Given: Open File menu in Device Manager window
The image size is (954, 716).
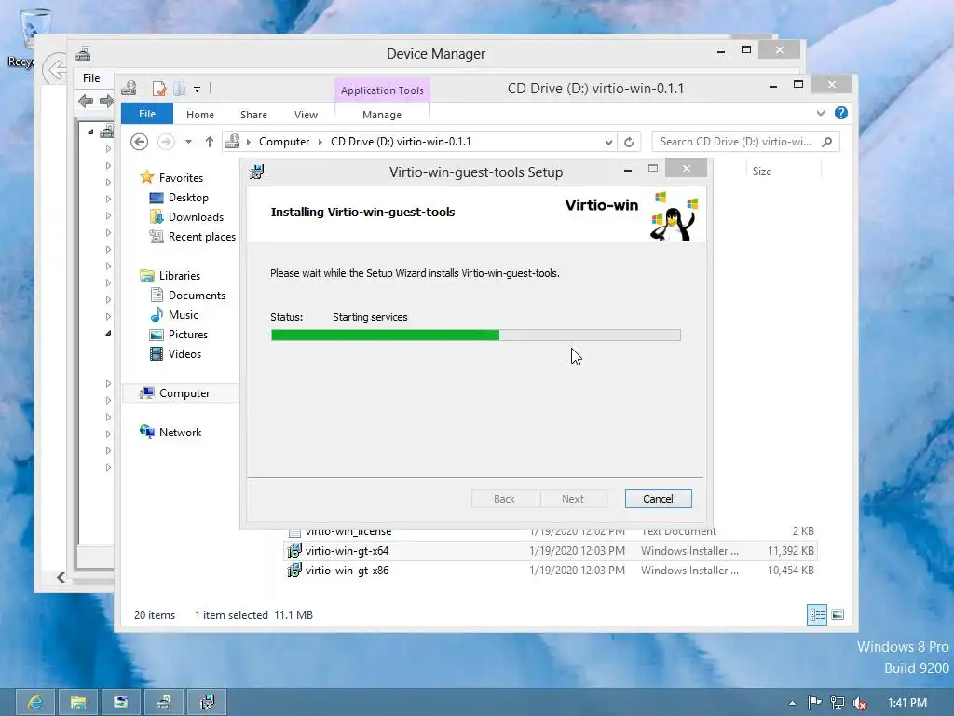Looking at the screenshot, I should click(91, 78).
